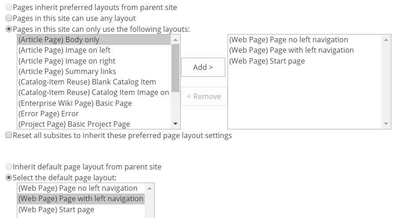
Task: Select 'Start page' in allowed layouts list
Action: point(305,61)
